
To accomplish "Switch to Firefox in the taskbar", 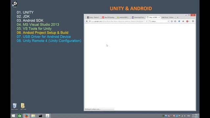I will [x=27, y=116].
